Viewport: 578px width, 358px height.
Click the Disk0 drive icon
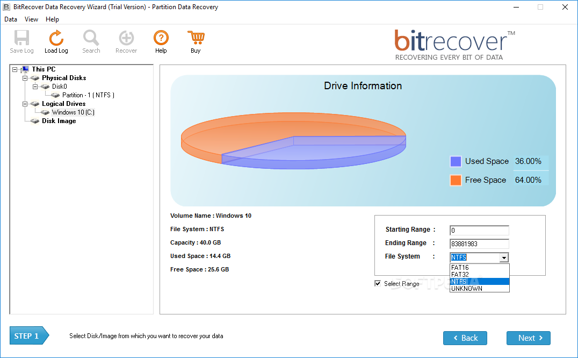(x=45, y=87)
